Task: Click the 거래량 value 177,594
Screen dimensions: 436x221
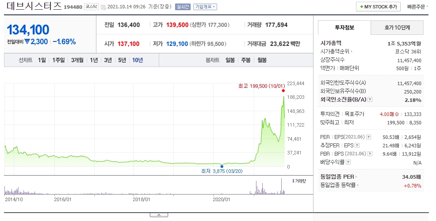Action: [x=276, y=25]
